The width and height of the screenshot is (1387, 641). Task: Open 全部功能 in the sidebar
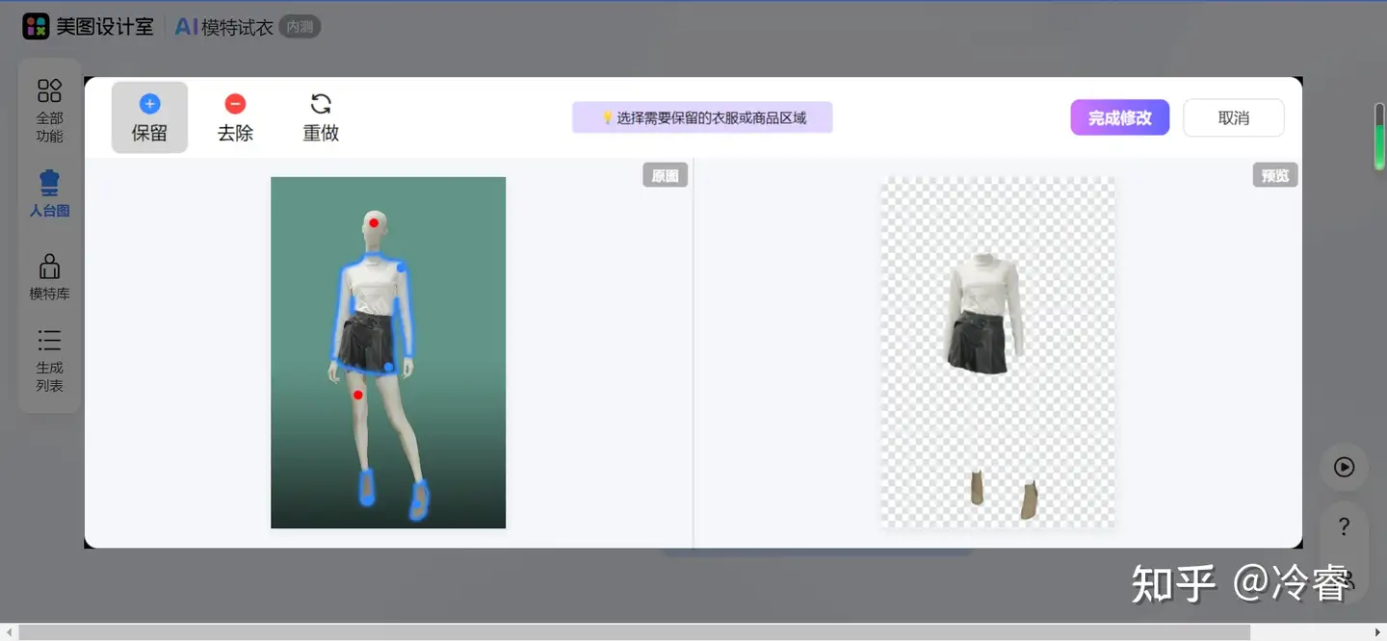[x=49, y=111]
